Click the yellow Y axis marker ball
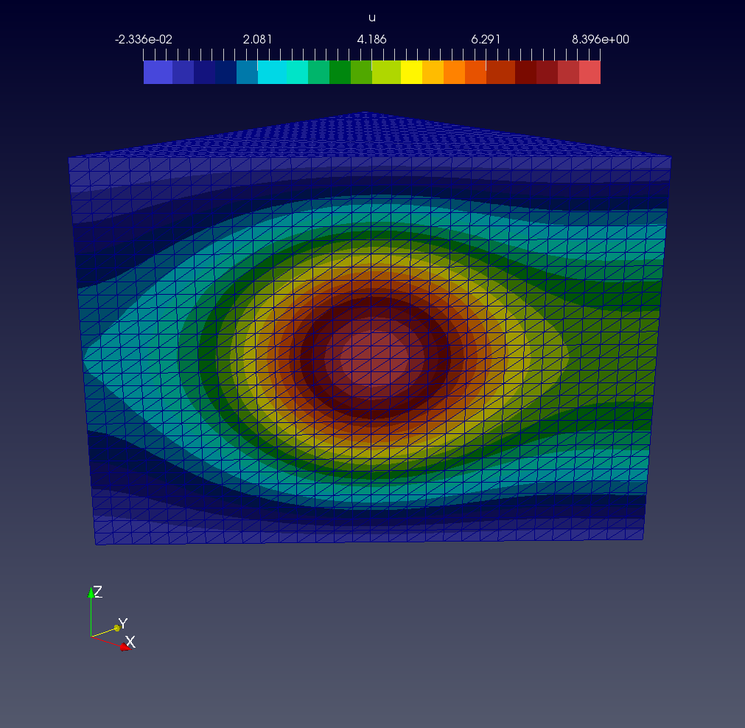Screen dimensions: 745x728 point(116,629)
